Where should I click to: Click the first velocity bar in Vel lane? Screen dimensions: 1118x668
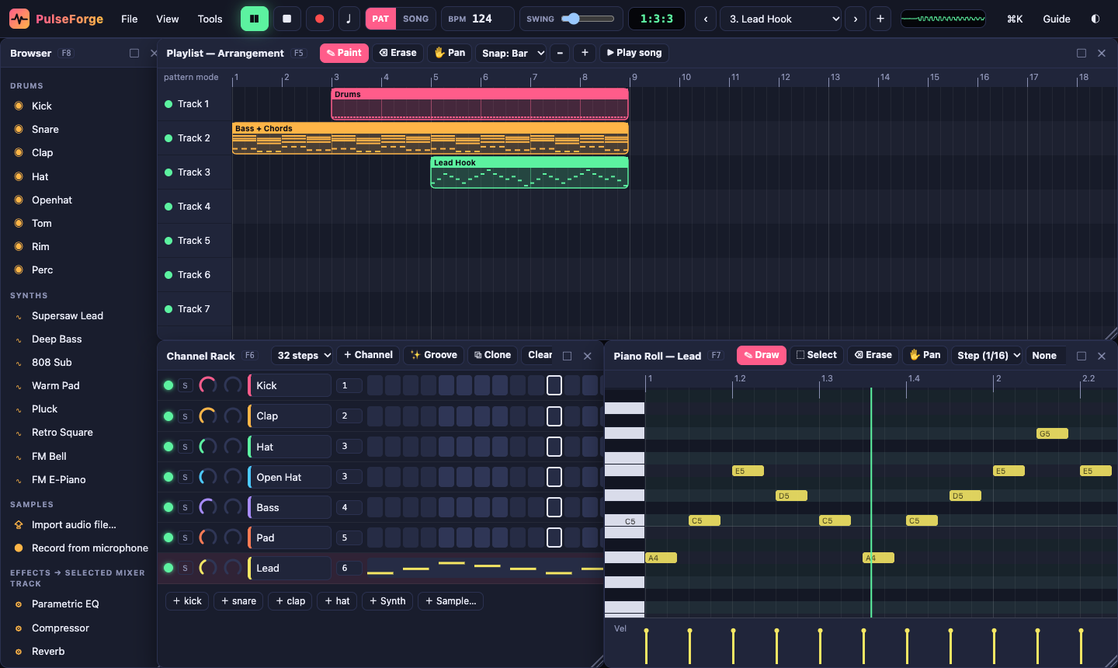coord(646,645)
